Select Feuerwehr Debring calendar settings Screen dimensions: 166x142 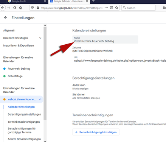click(x=19, y=69)
